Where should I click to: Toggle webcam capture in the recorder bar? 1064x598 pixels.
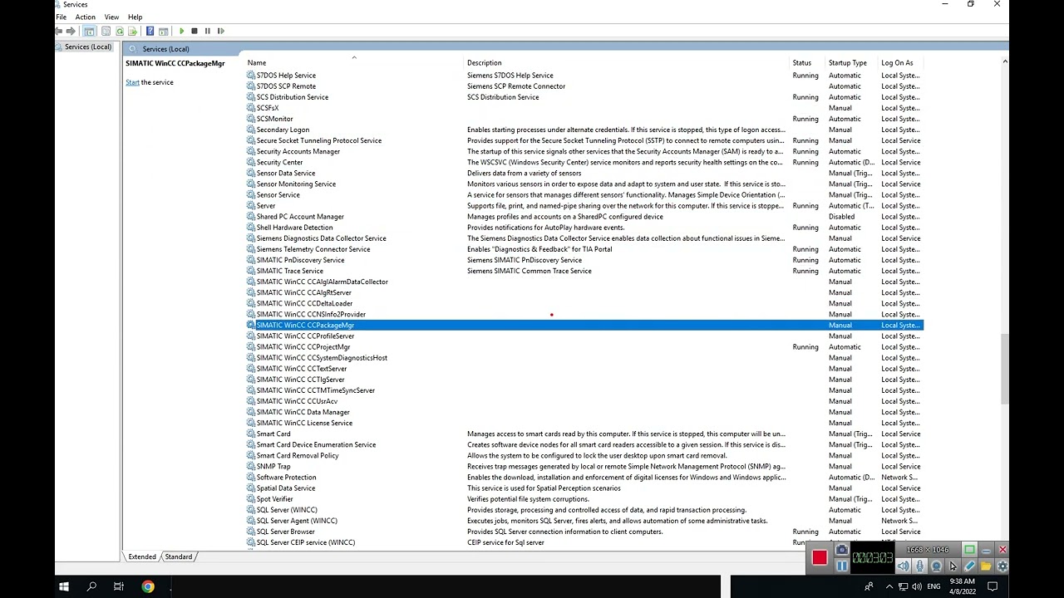click(936, 566)
